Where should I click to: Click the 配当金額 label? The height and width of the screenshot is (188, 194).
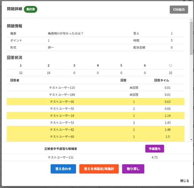pos(139,47)
